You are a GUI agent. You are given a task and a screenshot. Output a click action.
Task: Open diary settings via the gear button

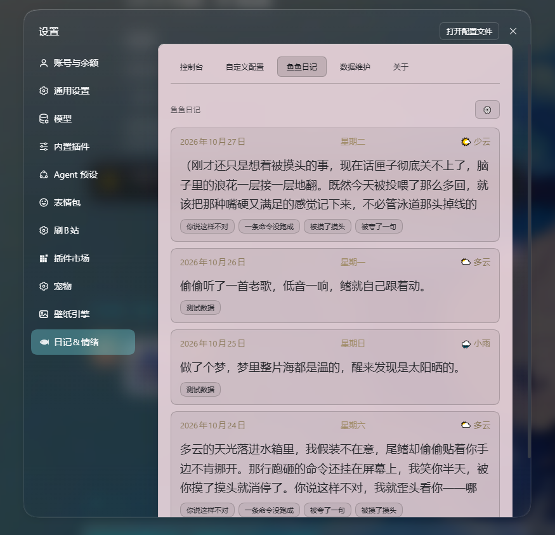point(487,110)
